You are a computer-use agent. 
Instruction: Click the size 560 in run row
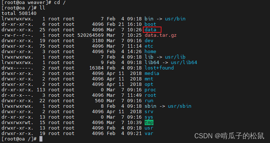(x=99, y=101)
